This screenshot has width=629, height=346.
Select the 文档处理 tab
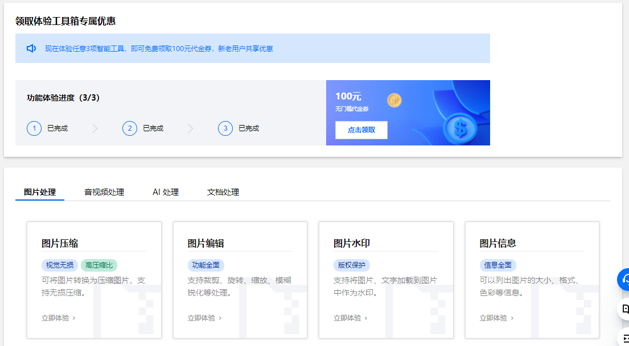[223, 192]
